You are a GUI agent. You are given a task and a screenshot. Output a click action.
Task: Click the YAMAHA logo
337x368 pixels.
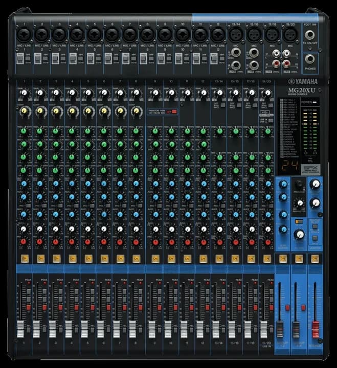(303, 81)
